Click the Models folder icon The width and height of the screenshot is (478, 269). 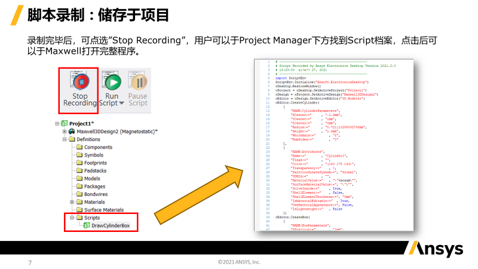pos(79,178)
